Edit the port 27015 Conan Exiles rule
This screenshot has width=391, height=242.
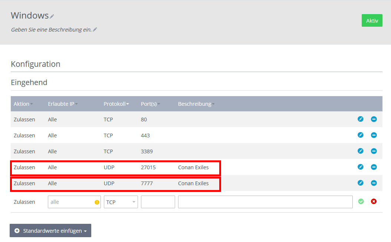pos(360,167)
